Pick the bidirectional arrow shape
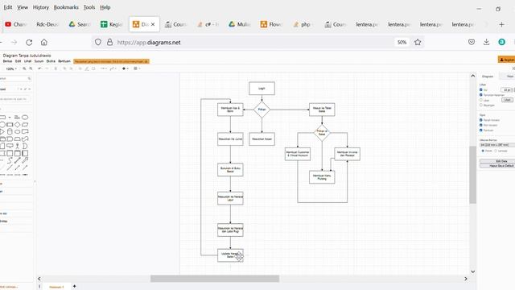The height and width of the screenshot is (290, 515). click(18, 160)
